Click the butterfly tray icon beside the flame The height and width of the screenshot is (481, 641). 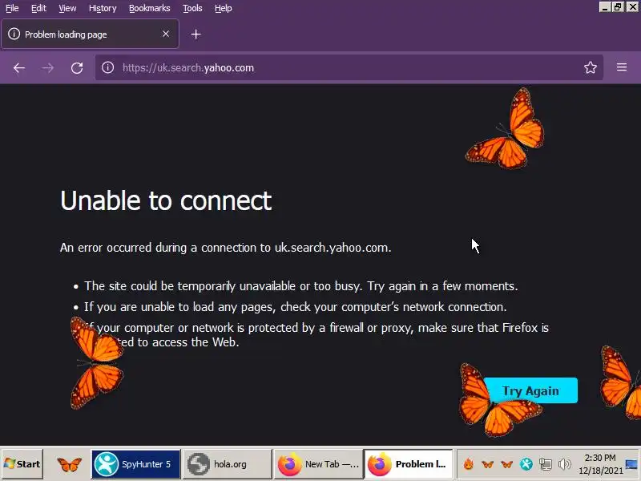tap(487, 464)
